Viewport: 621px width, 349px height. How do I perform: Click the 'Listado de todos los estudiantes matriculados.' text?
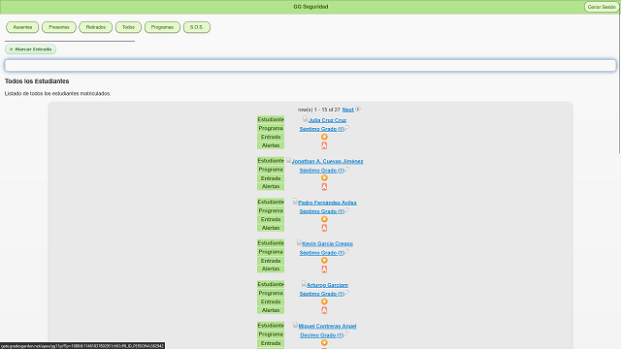[x=58, y=94]
